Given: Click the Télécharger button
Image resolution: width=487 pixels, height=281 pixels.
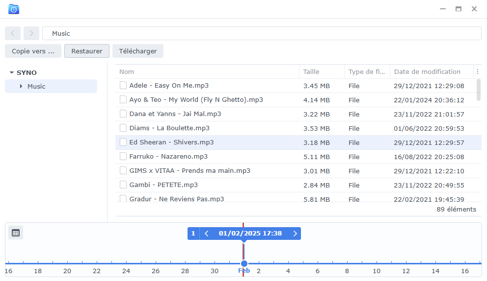Looking at the screenshot, I should 137,51.
